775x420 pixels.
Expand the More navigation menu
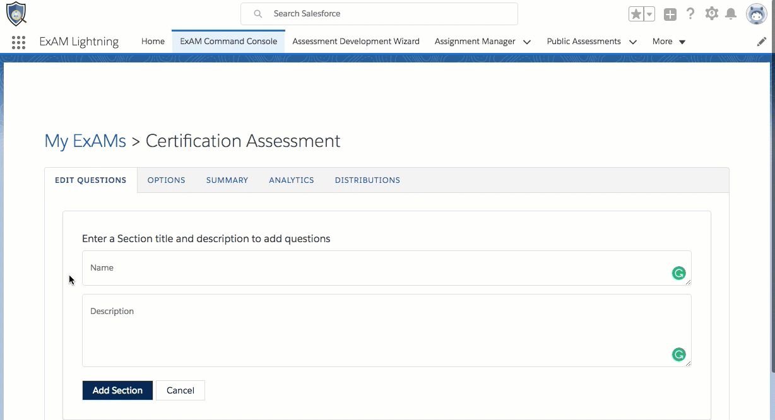tap(669, 42)
